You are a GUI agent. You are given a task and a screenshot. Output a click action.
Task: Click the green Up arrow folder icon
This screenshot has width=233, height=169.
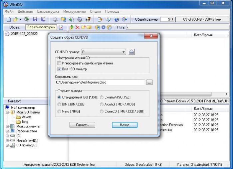(72, 27)
